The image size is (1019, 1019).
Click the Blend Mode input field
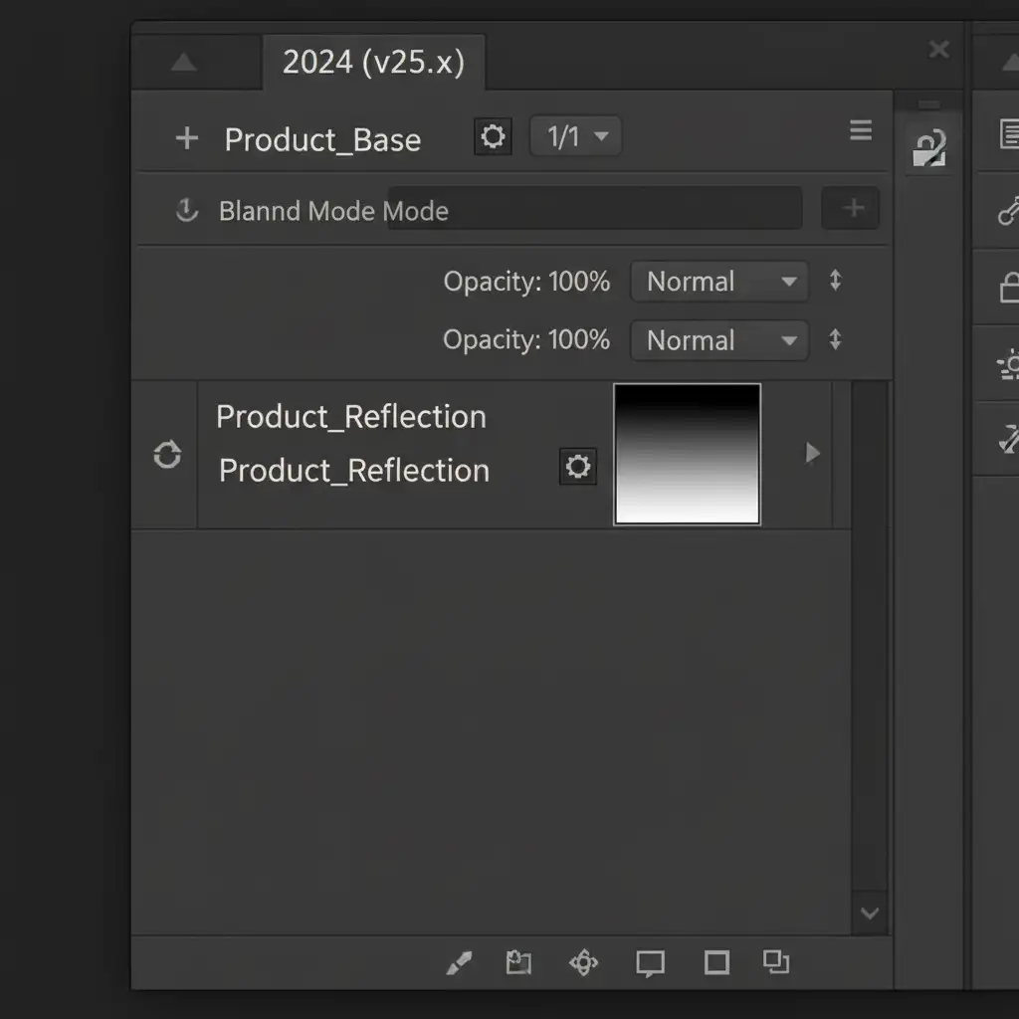pos(595,208)
